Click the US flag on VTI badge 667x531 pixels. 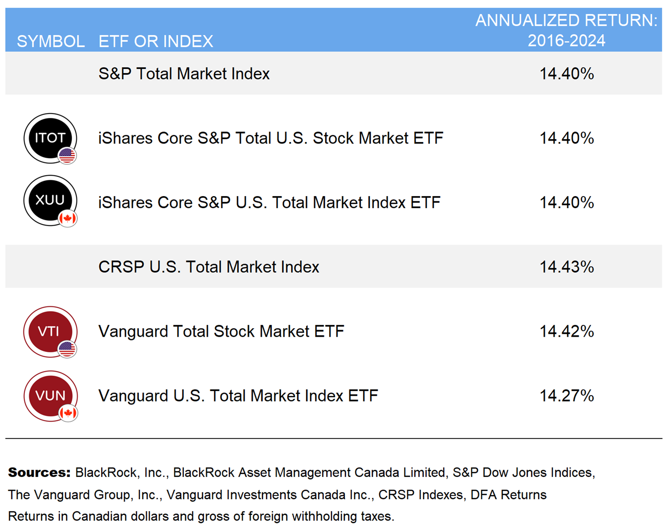pyautogui.click(x=67, y=349)
